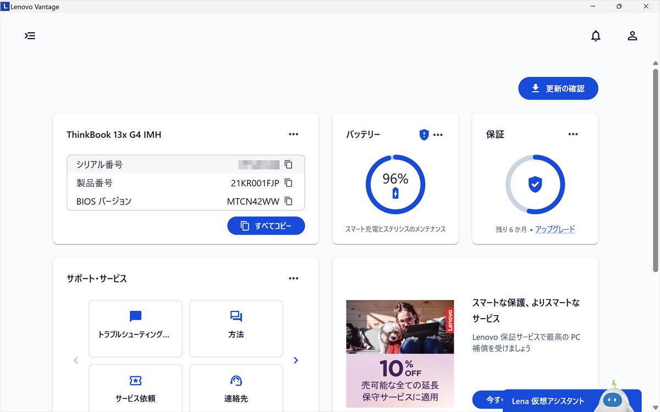Open the アップグレード warranty link
Screen dimensions: 660x412
pos(555,230)
